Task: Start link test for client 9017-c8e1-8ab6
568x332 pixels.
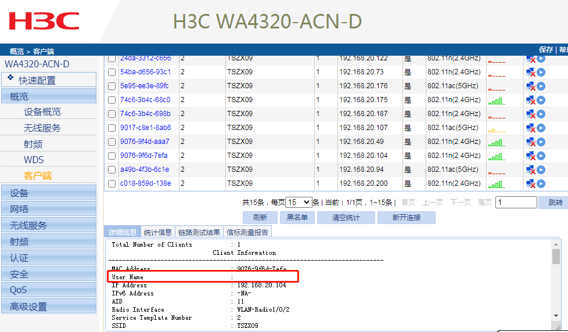Action: (541, 128)
